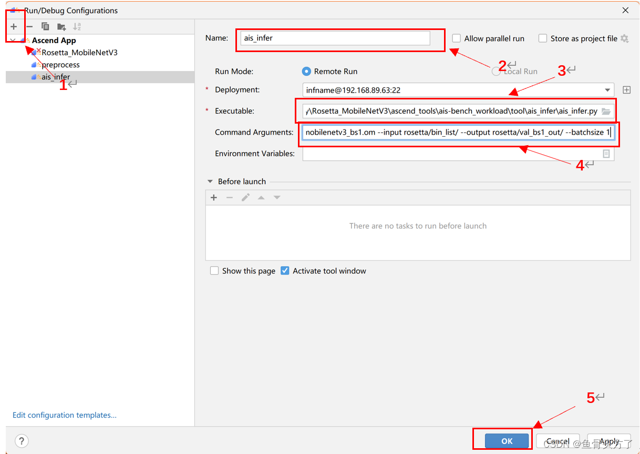This screenshot has height=454, width=640.
Task: Add a task under Before launch
Action: pyautogui.click(x=214, y=197)
